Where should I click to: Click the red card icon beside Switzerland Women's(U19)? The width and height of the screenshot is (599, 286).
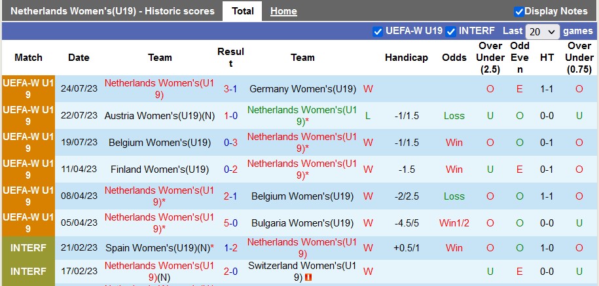coord(308,277)
